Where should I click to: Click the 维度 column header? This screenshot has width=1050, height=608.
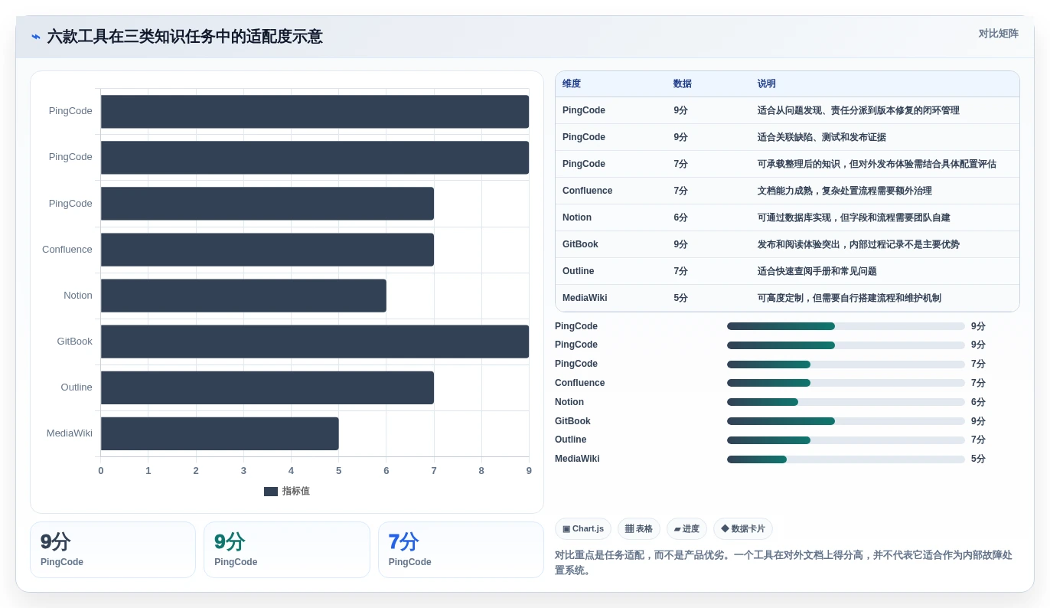tap(572, 83)
